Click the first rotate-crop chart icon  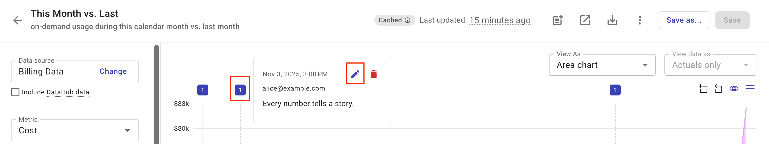click(x=703, y=89)
